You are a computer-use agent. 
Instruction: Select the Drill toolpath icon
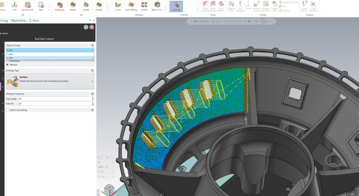15,6
